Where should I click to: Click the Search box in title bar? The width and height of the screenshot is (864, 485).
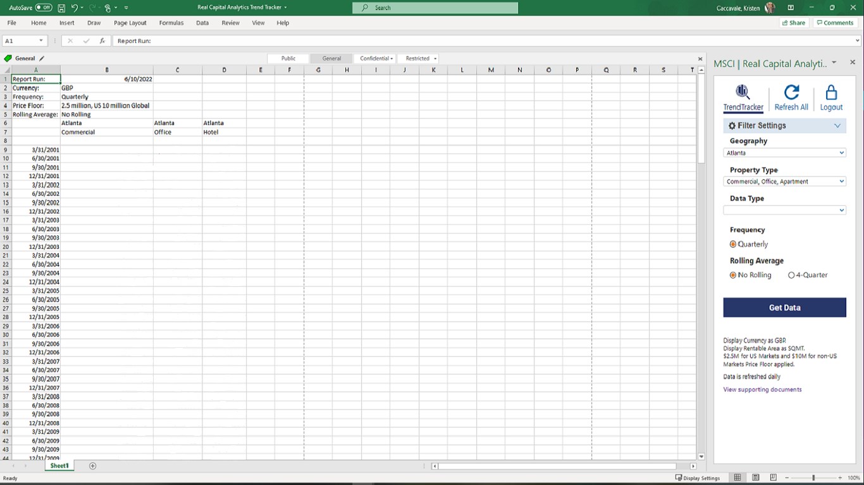(435, 8)
